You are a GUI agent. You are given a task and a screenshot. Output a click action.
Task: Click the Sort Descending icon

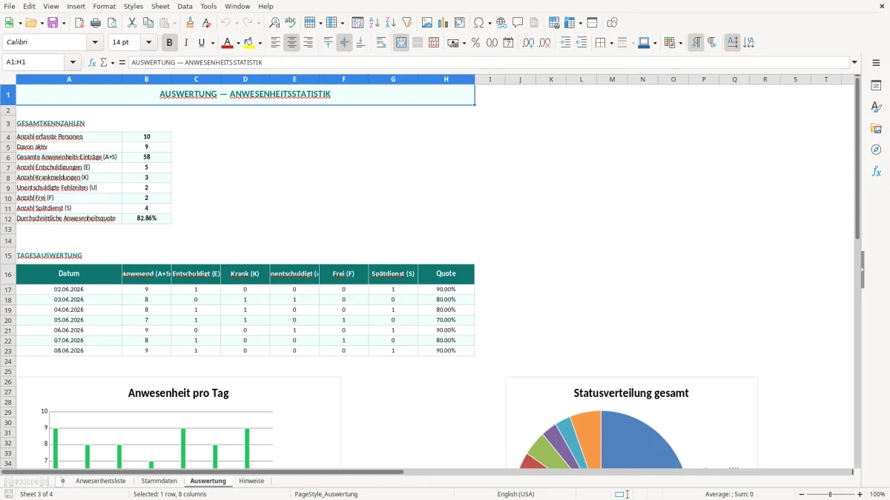[391, 23]
